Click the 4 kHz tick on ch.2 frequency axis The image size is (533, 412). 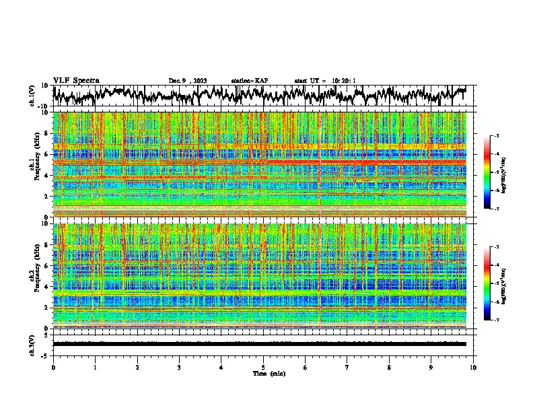pyautogui.click(x=47, y=287)
